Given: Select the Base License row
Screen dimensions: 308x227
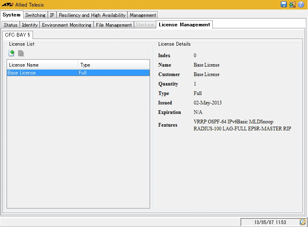Looking at the screenshot, I should pos(78,73).
